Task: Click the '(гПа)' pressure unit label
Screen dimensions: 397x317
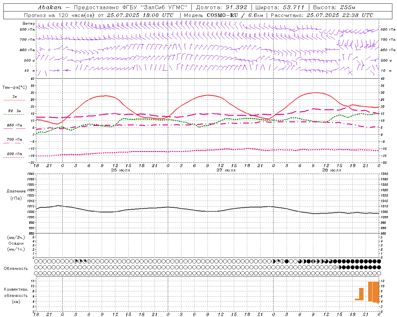Action: pos(16,198)
